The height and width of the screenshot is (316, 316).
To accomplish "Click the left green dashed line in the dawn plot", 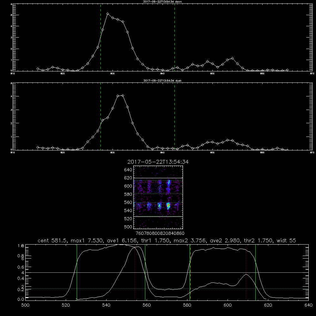I will 100,37.
